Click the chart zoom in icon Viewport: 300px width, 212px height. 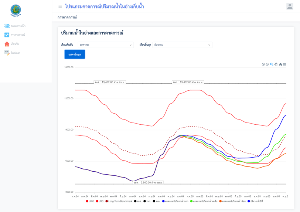pyautogui.click(x=263, y=64)
